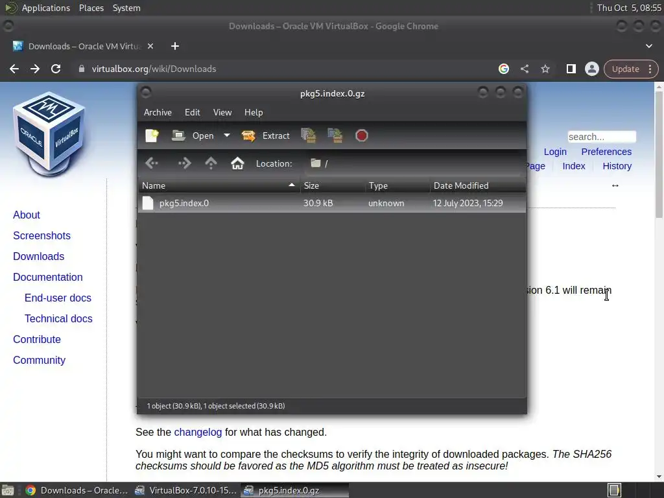The image size is (664, 498).
Task: Open the Screenshots sidebar link
Action: coord(41,236)
